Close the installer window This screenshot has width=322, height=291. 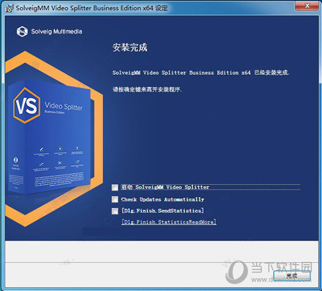click(307, 6)
